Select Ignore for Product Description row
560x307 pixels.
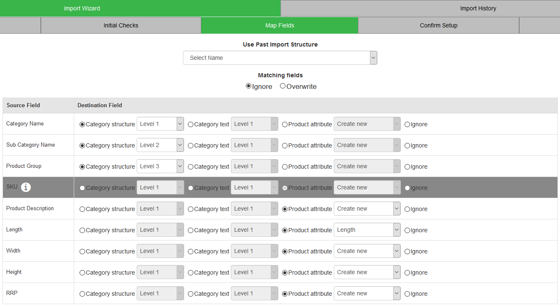[x=407, y=209]
